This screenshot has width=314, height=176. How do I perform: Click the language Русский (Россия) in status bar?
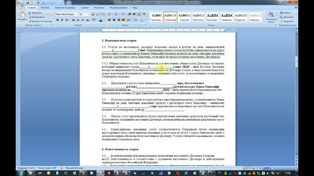click(x=74, y=168)
